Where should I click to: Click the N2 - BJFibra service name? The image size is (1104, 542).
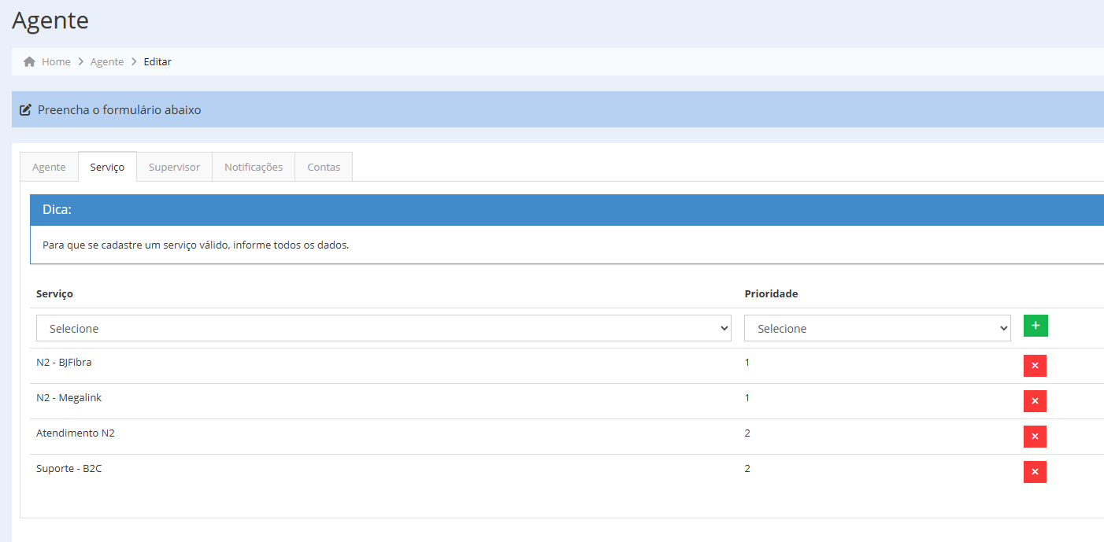coord(65,363)
